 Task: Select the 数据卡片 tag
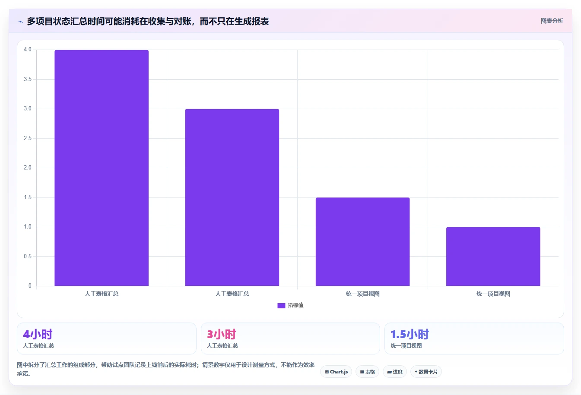pos(426,372)
